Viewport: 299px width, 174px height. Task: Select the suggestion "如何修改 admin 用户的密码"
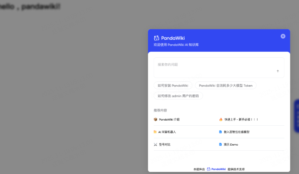click(x=178, y=96)
